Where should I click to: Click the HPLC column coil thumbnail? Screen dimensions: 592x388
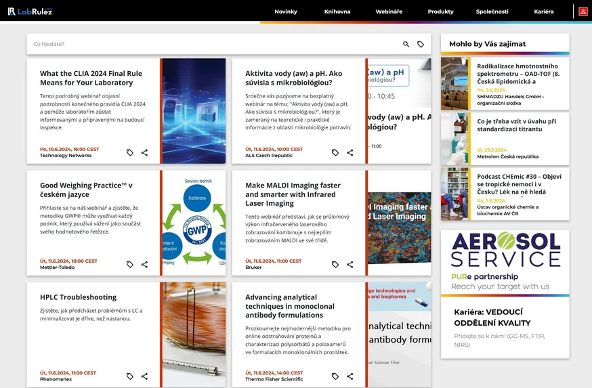(x=194, y=335)
